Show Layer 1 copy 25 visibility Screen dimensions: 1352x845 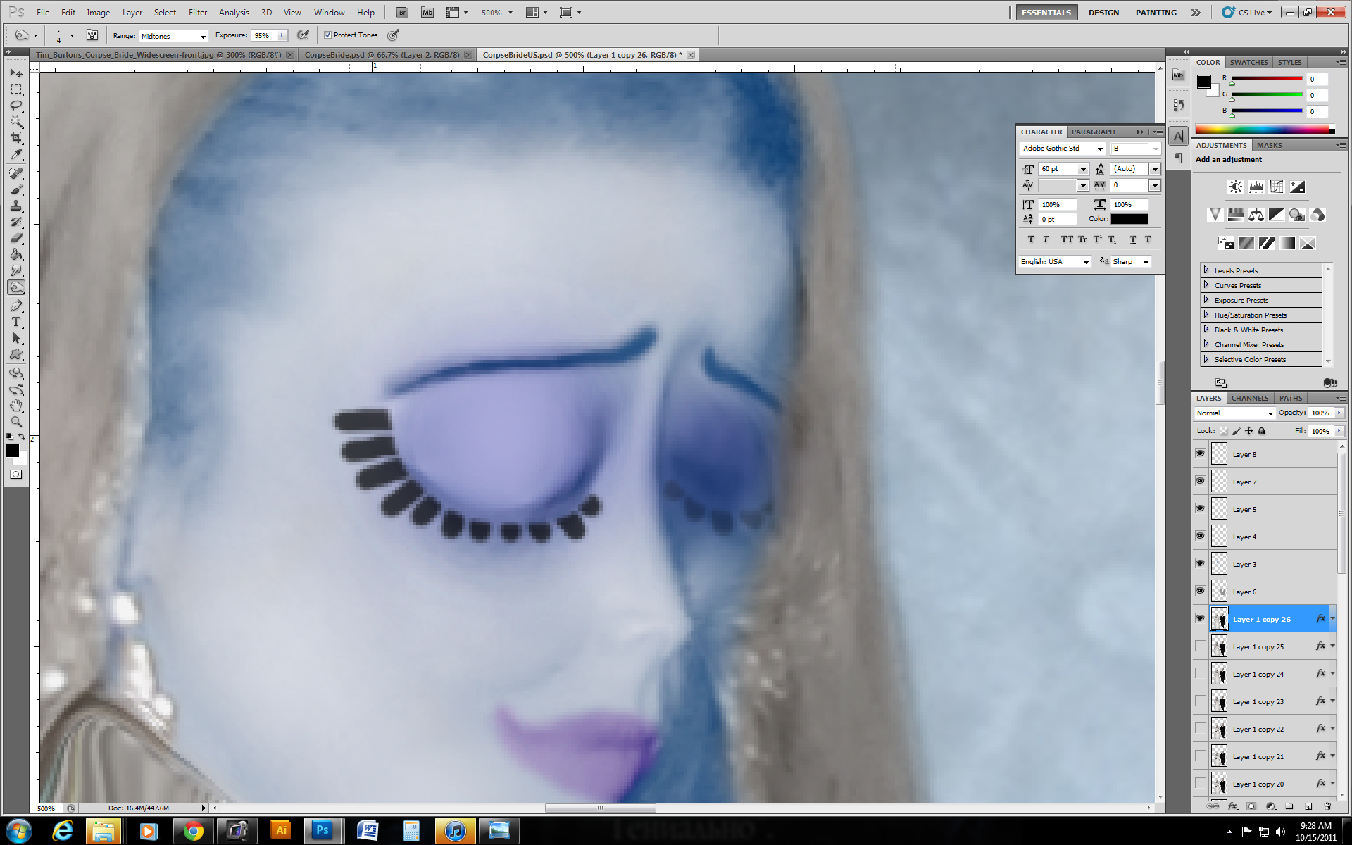tap(1200, 646)
